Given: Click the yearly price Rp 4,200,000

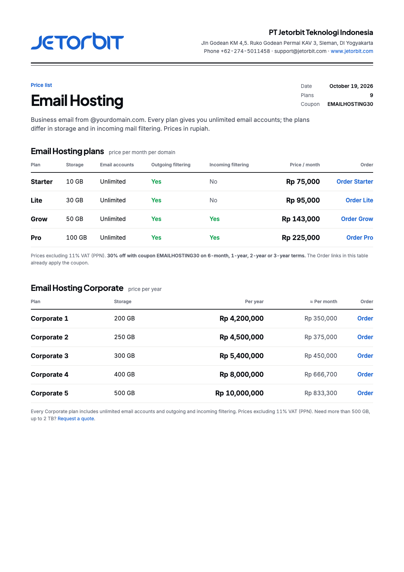Looking at the screenshot, I should click(242, 318).
